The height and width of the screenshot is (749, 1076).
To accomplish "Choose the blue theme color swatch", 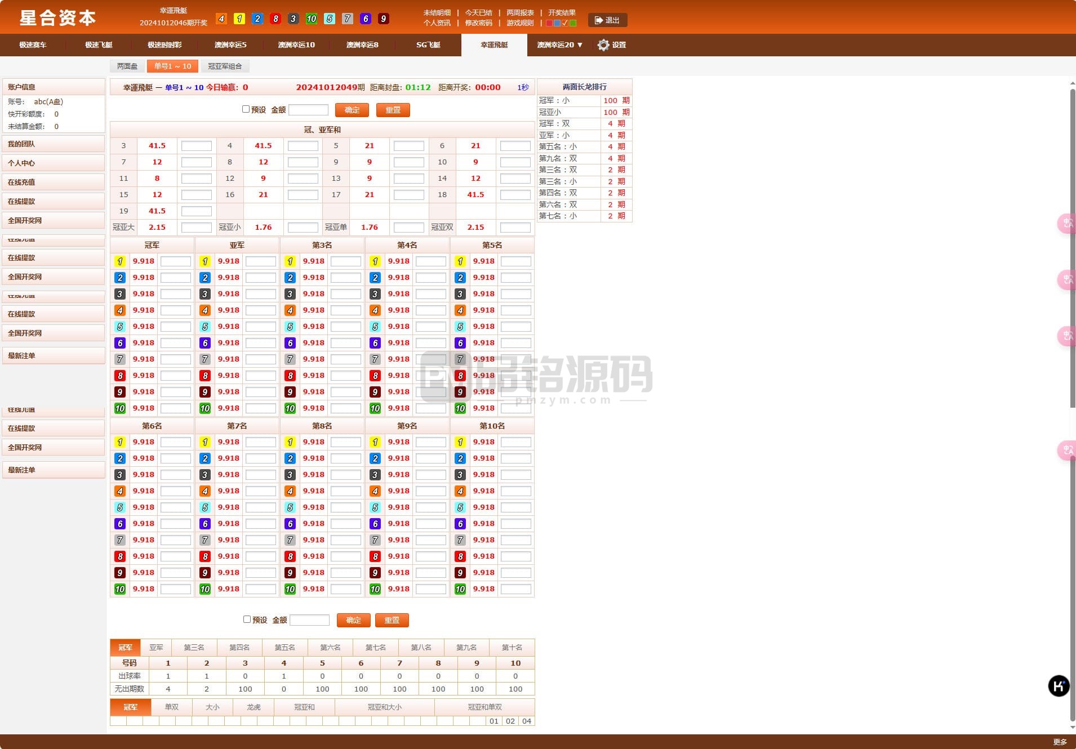I will [x=557, y=23].
